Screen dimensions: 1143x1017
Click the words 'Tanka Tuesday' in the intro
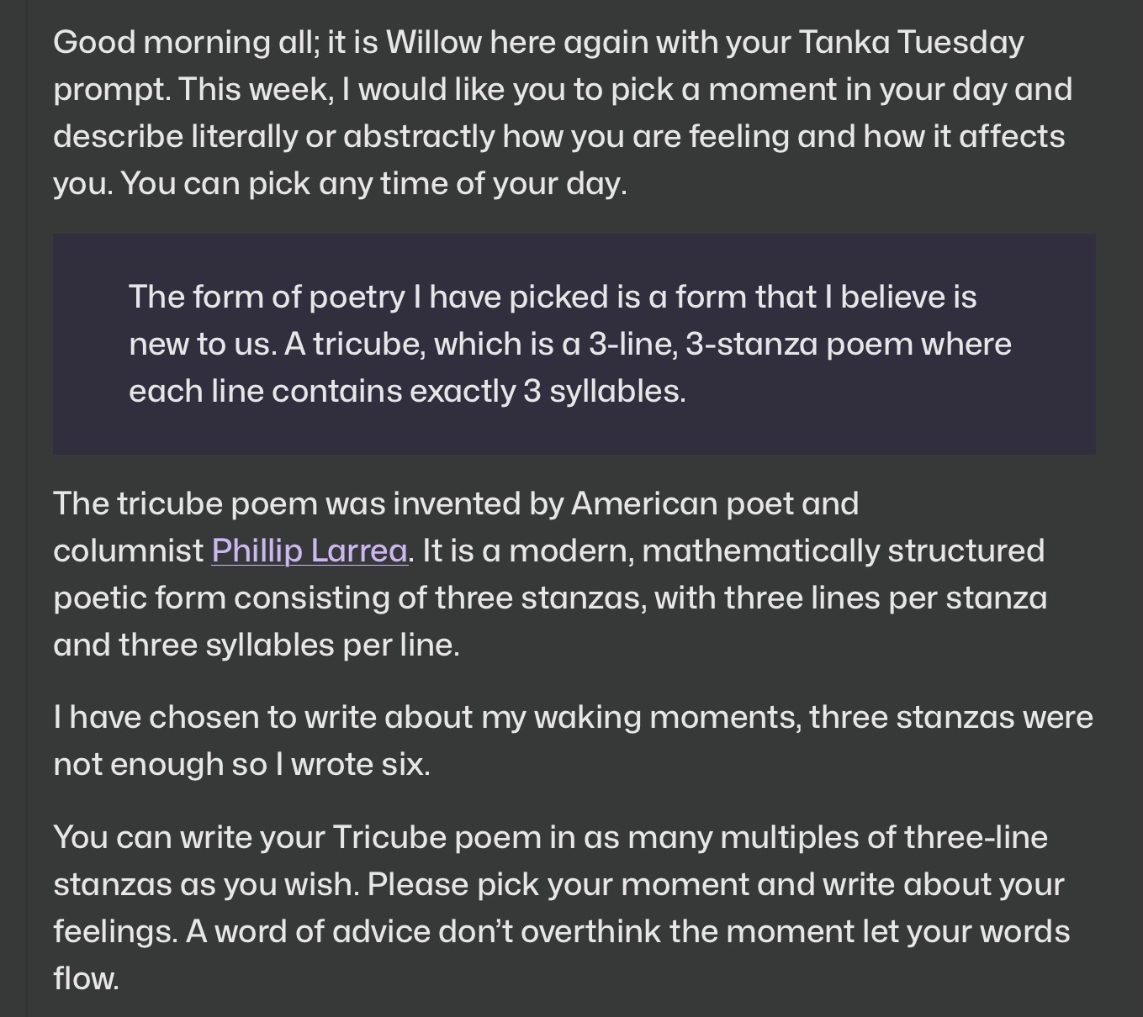tap(910, 42)
